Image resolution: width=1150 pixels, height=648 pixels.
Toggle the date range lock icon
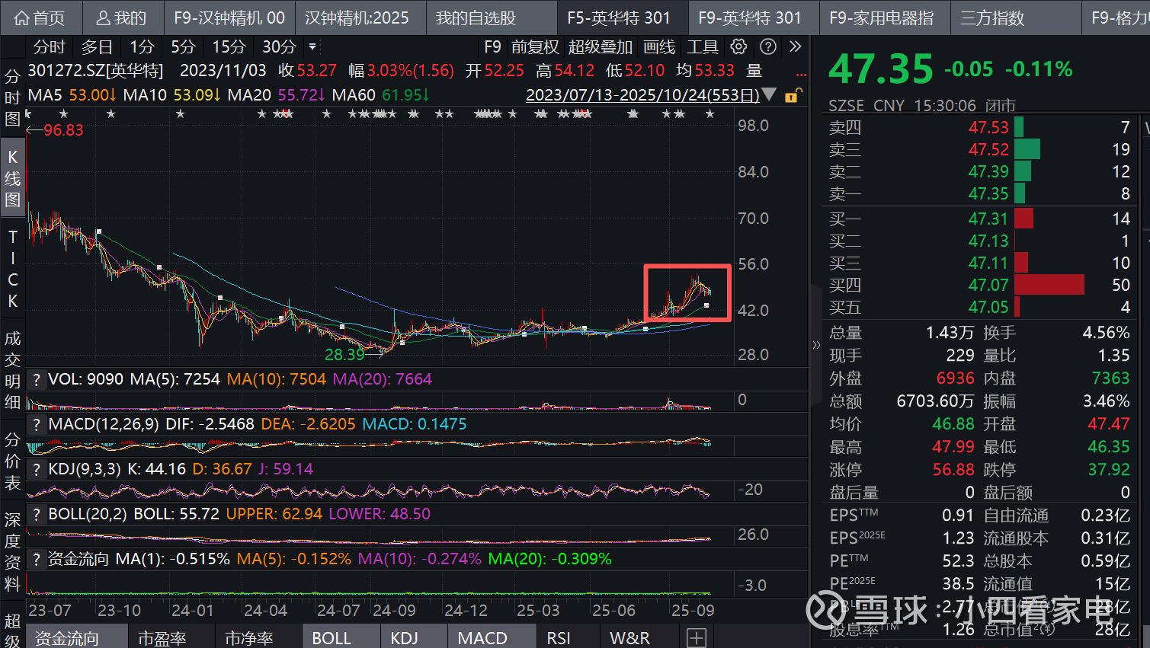[793, 95]
